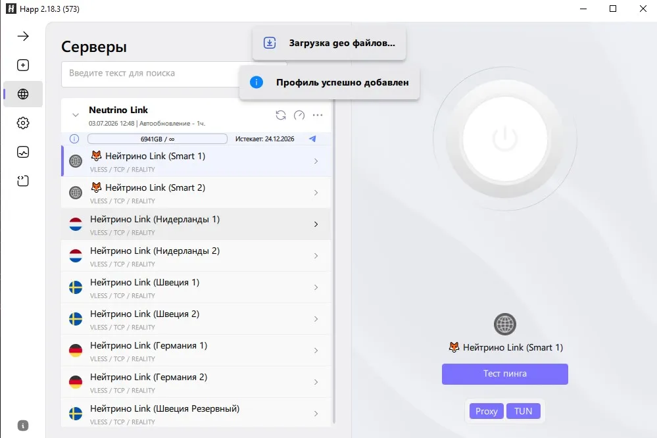Show subscription info circle icon
Viewport: 657px width, 438px height.
pyautogui.click(x=74, y=139)
